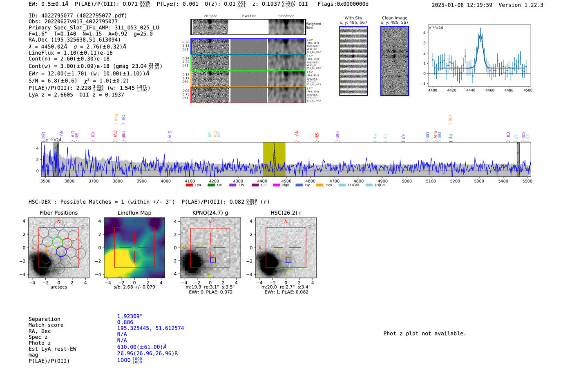Click the Pixel Flat column header
572x389 pixels.
[248, 16]
